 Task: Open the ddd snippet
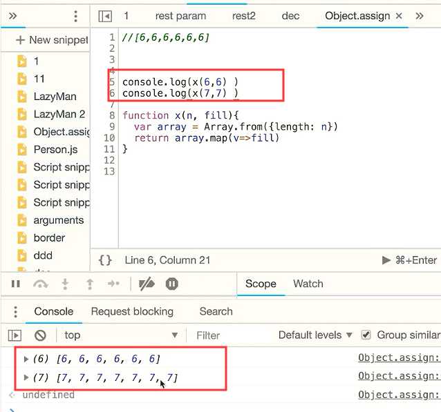tap(43, 255)
